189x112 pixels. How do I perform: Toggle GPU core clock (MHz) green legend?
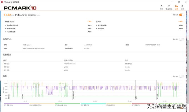coord(68,105)
